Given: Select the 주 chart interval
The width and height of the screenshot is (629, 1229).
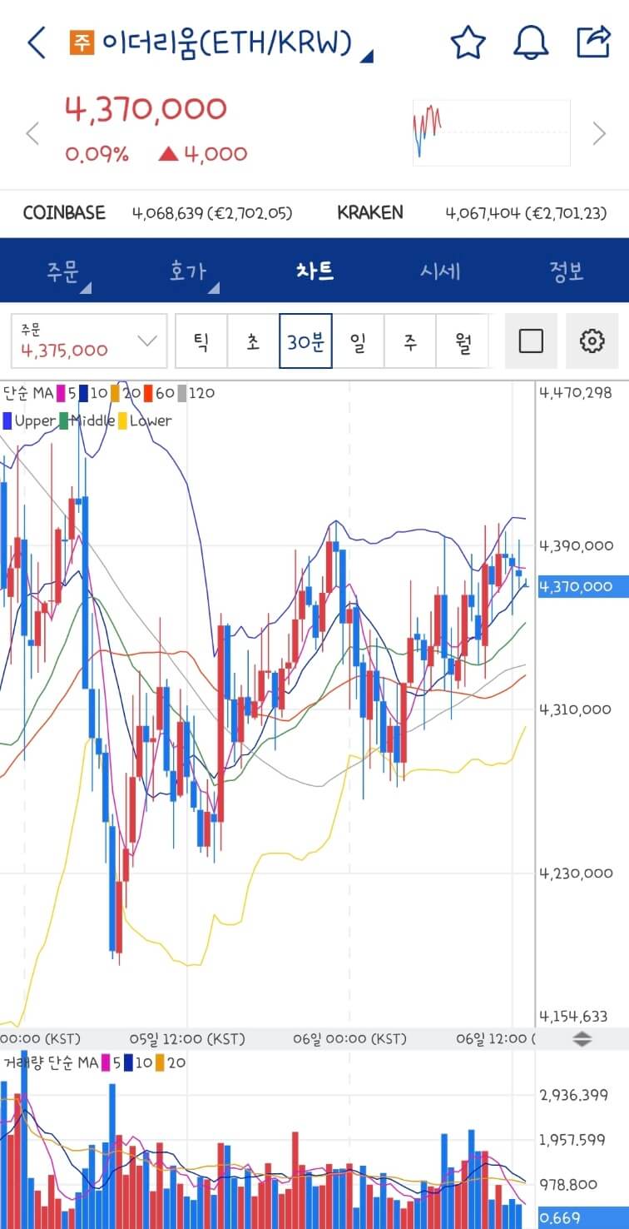Looking at the screenshot, I should 410,341.
